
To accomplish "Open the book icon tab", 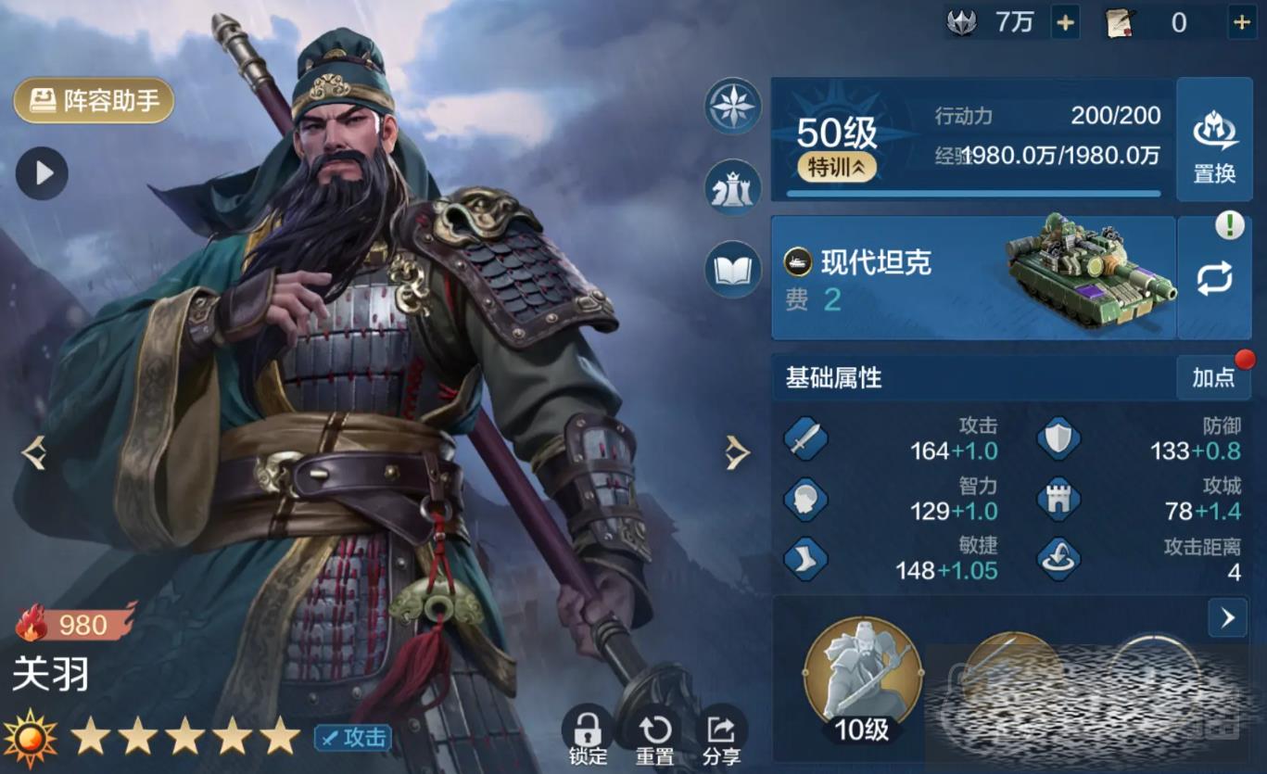I will pyautogui.click(x=733, y=270).
